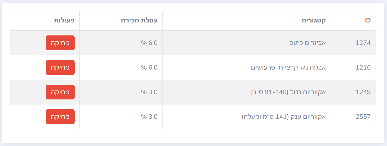Select אבקה נגד קרציות ופרעושים category cell
Viewport: 387px width, 146px height.
[288, 67]
